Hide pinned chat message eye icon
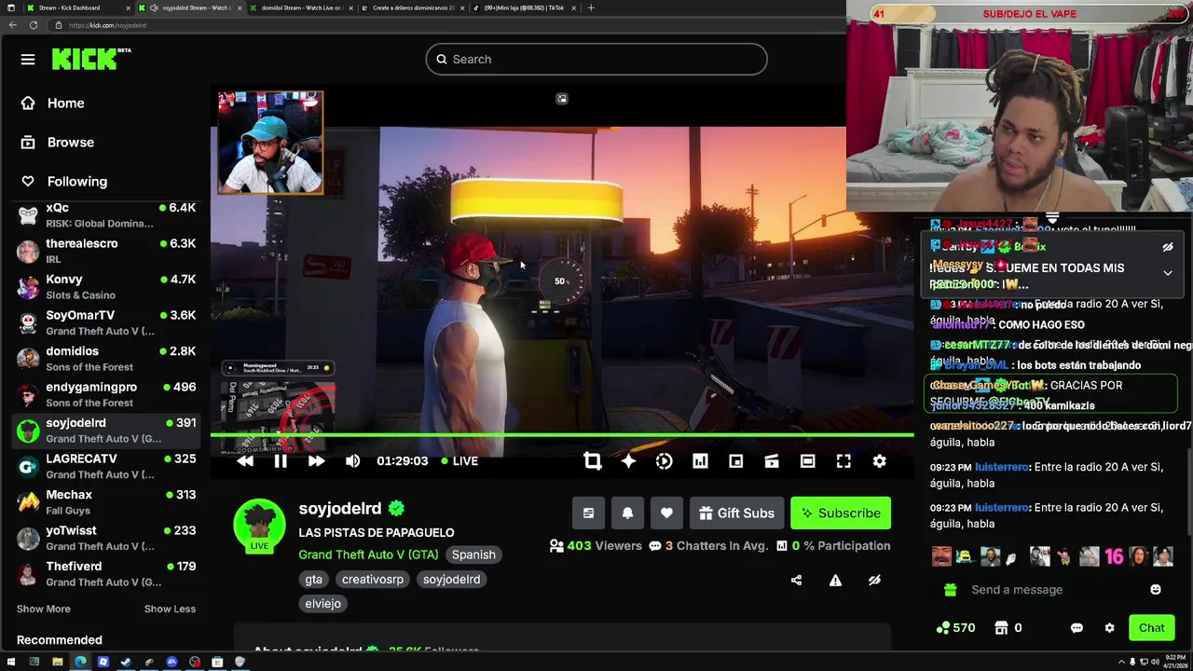Screen dimensions: 1193x671 coord(1167,248)
